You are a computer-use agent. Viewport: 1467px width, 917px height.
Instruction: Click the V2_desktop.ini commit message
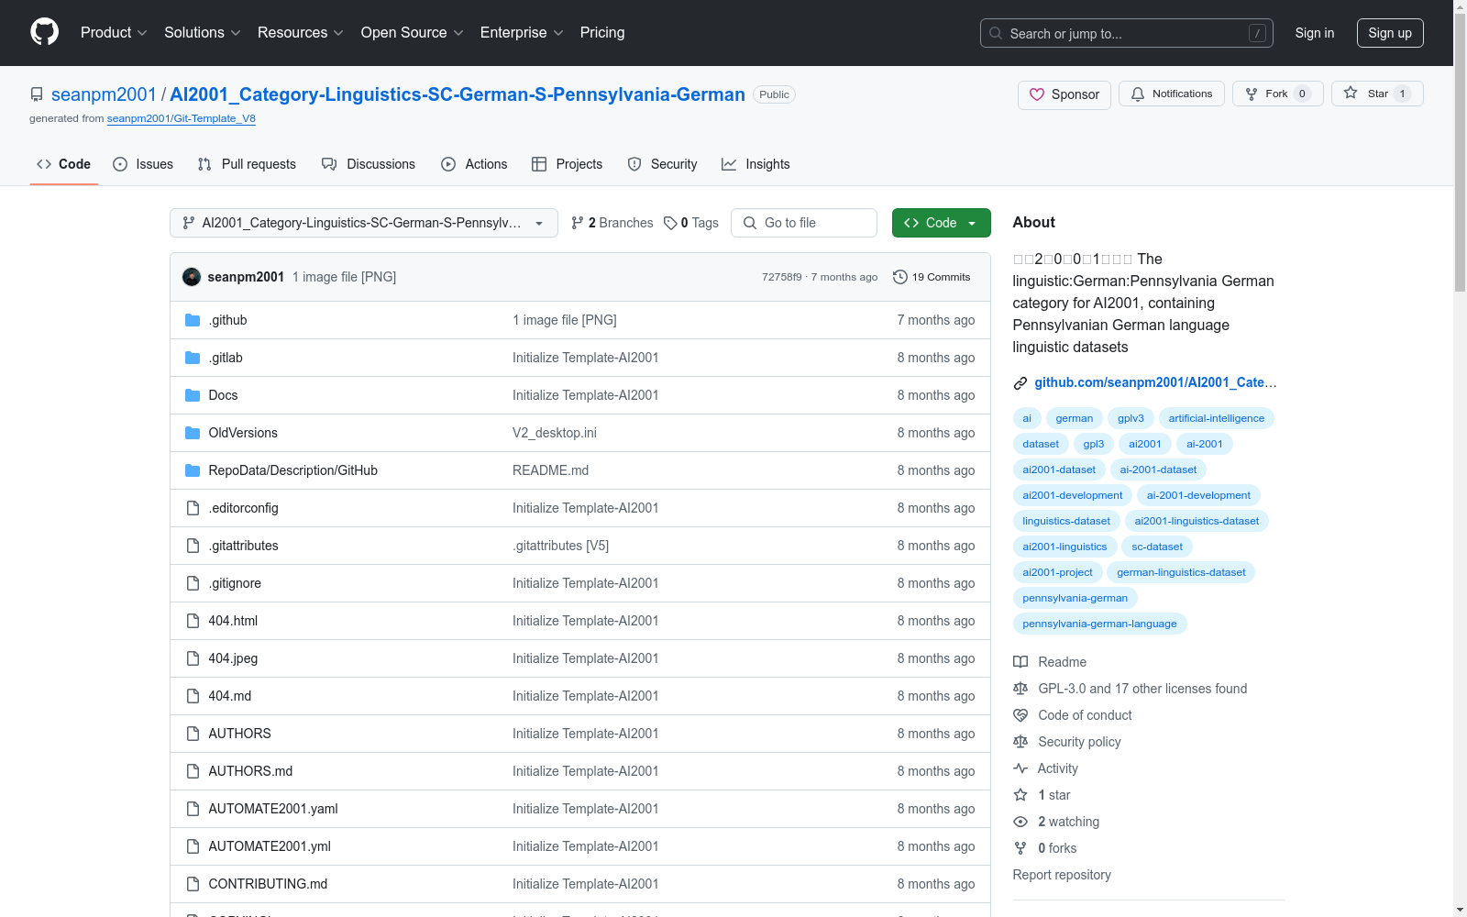[555, 433]
